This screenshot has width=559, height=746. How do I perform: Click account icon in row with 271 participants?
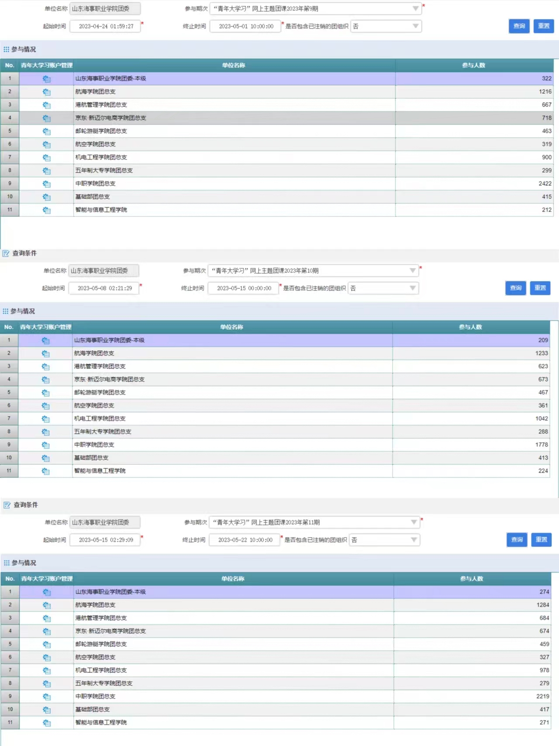tap(47, 723)
